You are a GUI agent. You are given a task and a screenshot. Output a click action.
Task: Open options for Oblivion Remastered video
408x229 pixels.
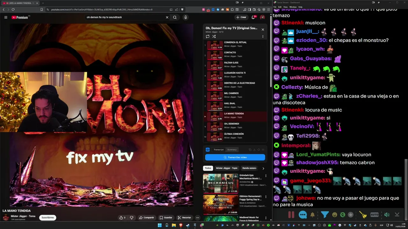266,197
